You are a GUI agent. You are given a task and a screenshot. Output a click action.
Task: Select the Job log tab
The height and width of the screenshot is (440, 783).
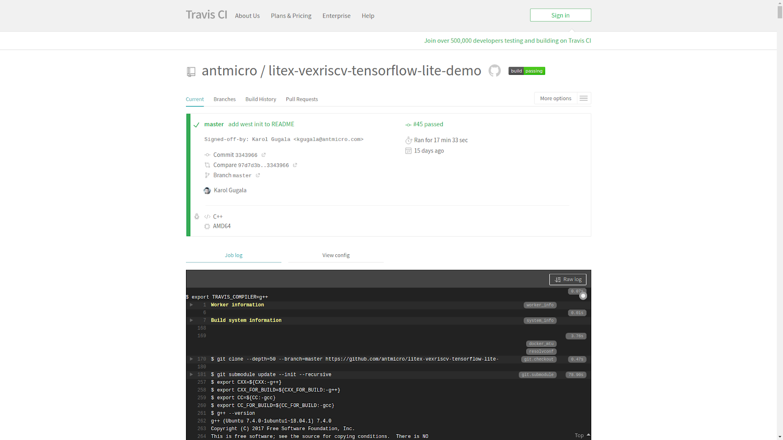233,255
